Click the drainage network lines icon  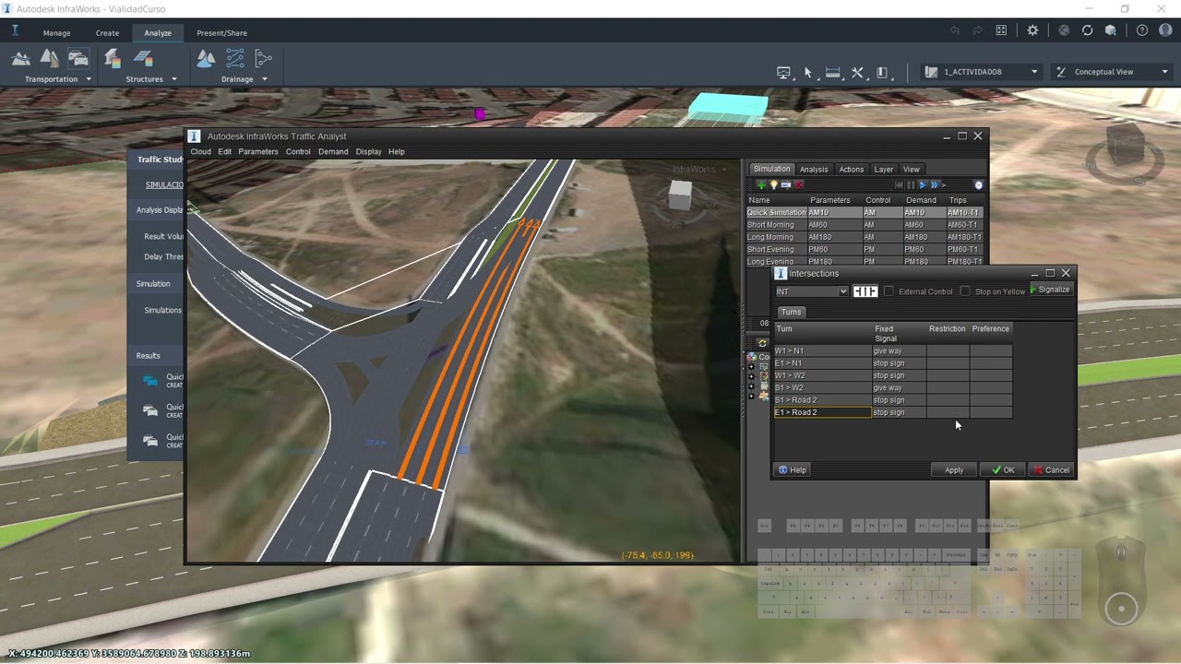[x=235, y=59]
